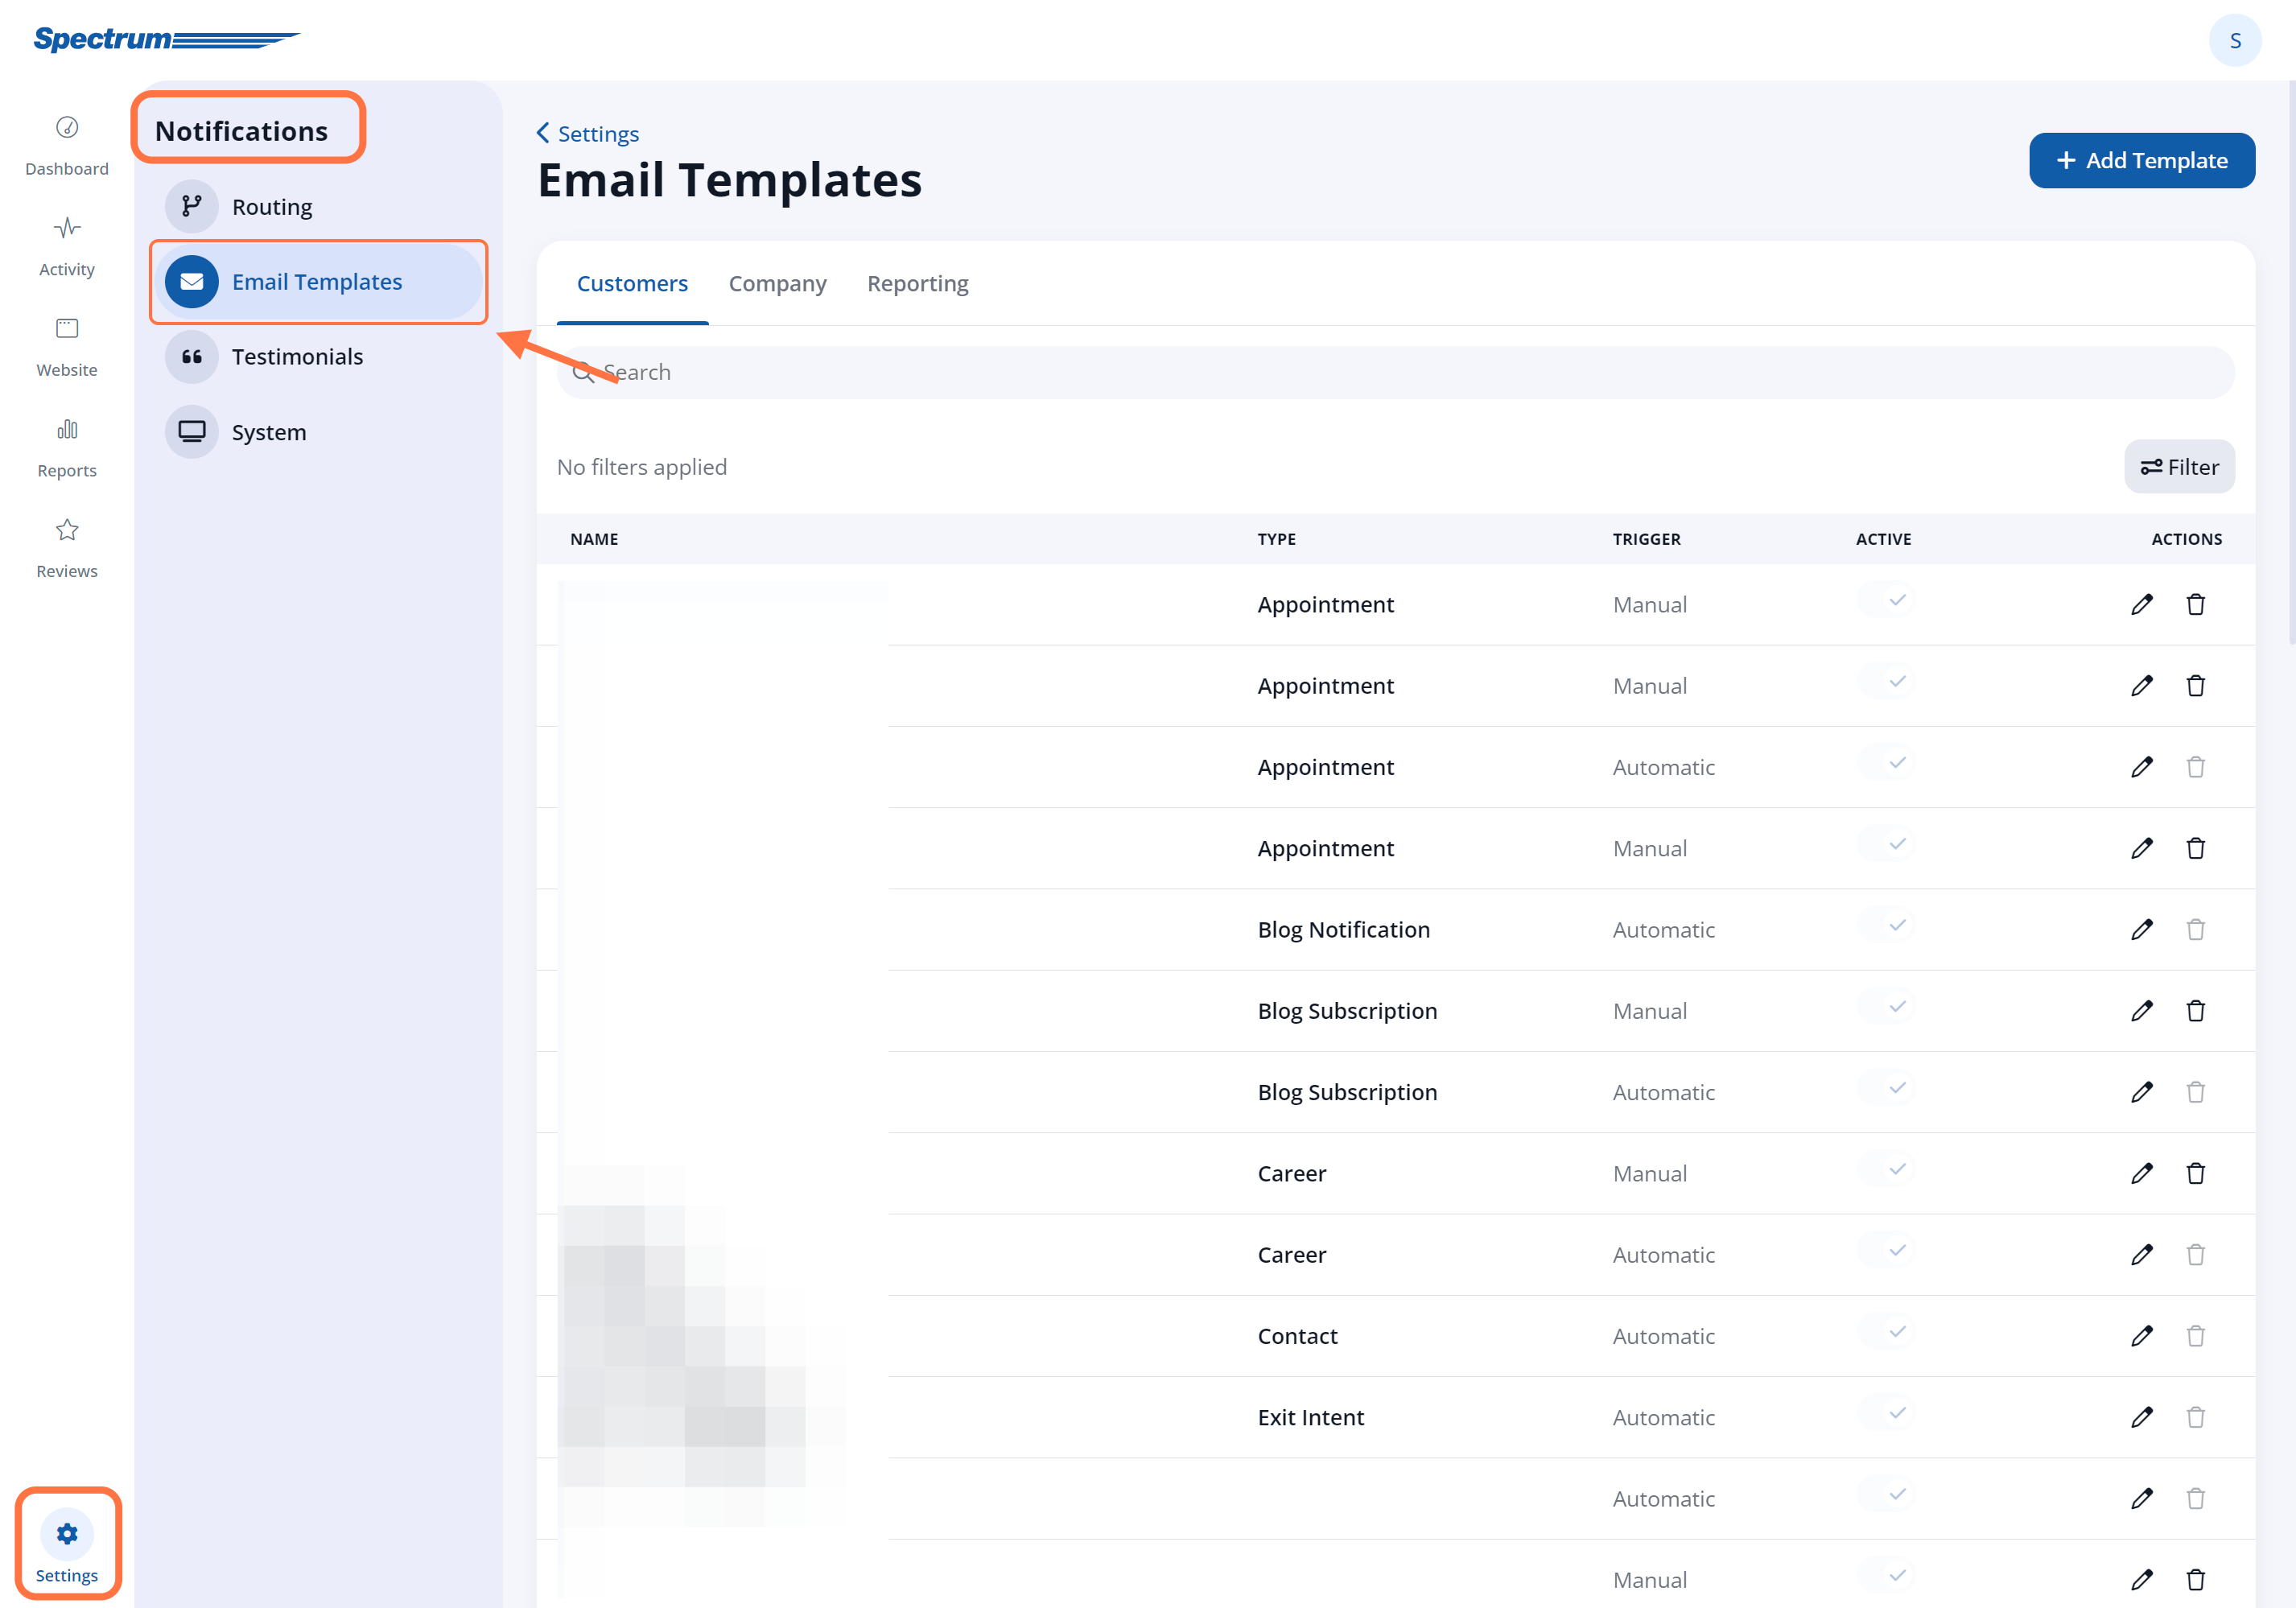The width and height of the screenshot is (2296, 1608).
Task: Toggle the first Appointment template's Active switch
Action: pyautogui.click(x=1886, y=600)
